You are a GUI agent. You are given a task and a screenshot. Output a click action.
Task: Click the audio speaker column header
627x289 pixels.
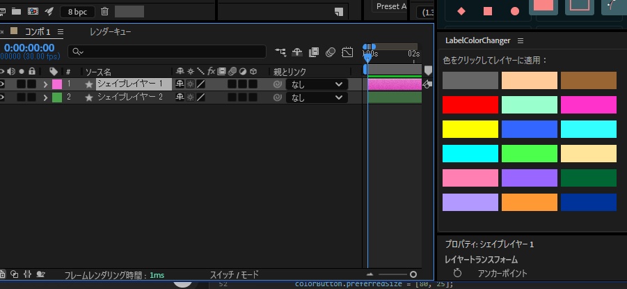pos(11,72)
